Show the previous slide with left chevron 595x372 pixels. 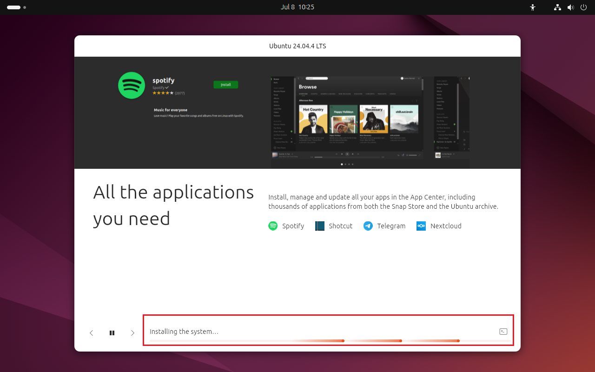(x=92, y=333)
